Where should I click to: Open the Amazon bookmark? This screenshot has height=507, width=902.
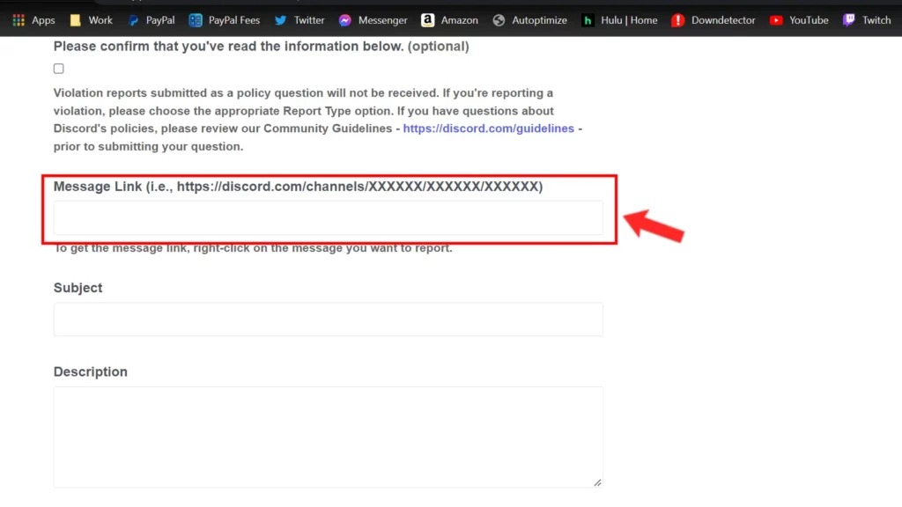tap(450, 20)
